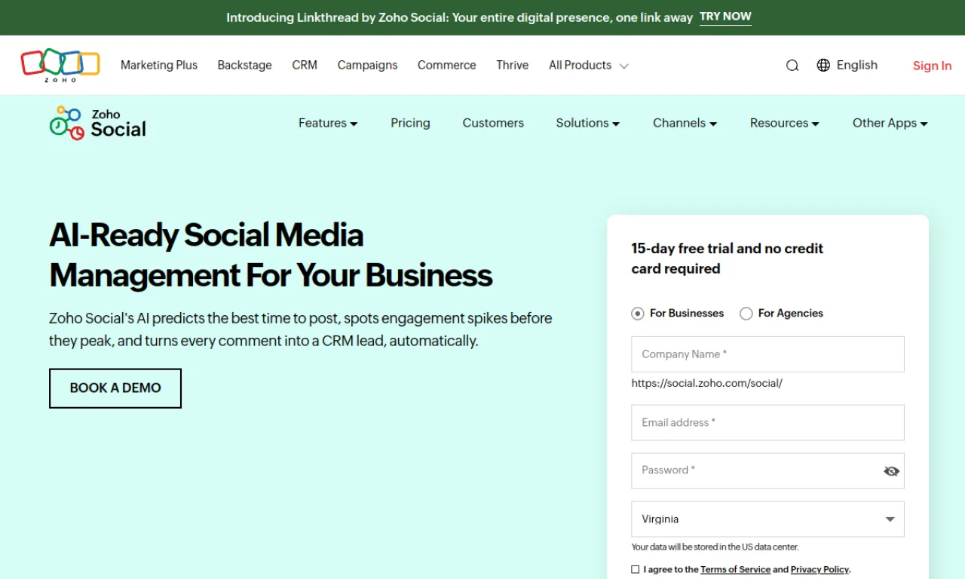
Task: Select the English language option
Action: (x=857, y=66)
